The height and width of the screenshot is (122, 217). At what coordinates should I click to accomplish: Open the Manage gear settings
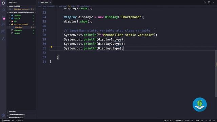coord(3,115)
